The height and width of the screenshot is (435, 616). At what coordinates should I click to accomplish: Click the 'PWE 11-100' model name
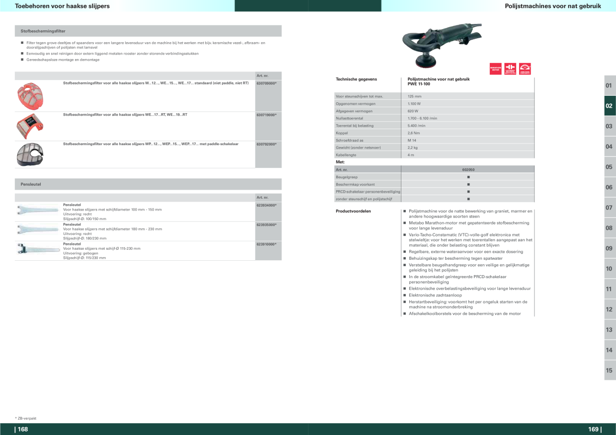(x=419, y=84)
